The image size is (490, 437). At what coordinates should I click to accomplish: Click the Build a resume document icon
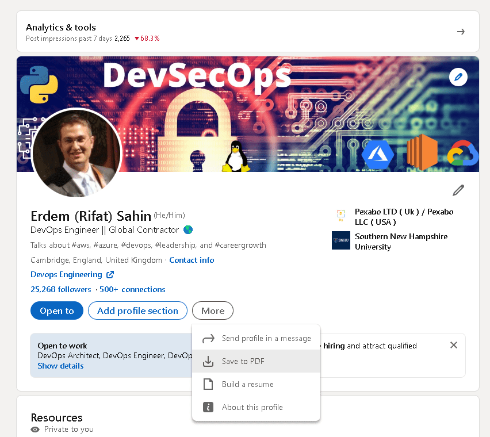[208, 384]
